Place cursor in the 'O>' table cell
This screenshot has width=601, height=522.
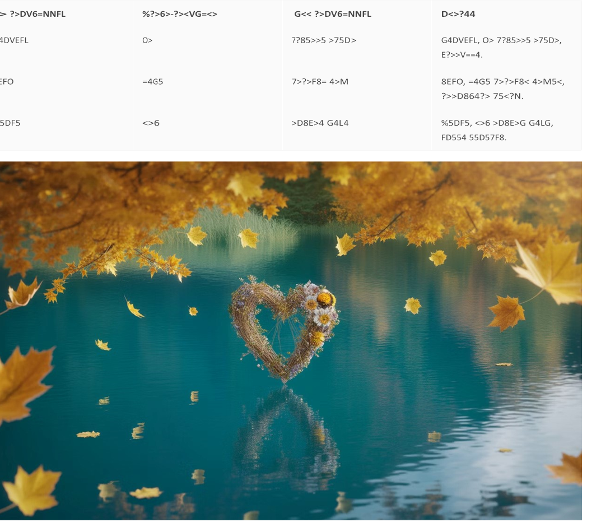147,40
